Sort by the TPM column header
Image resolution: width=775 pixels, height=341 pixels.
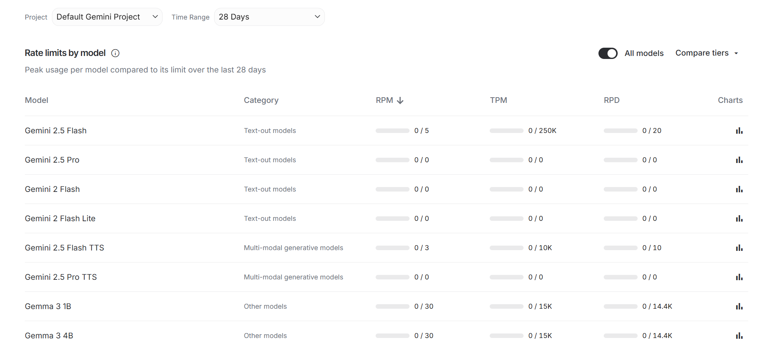pos(498,100)
